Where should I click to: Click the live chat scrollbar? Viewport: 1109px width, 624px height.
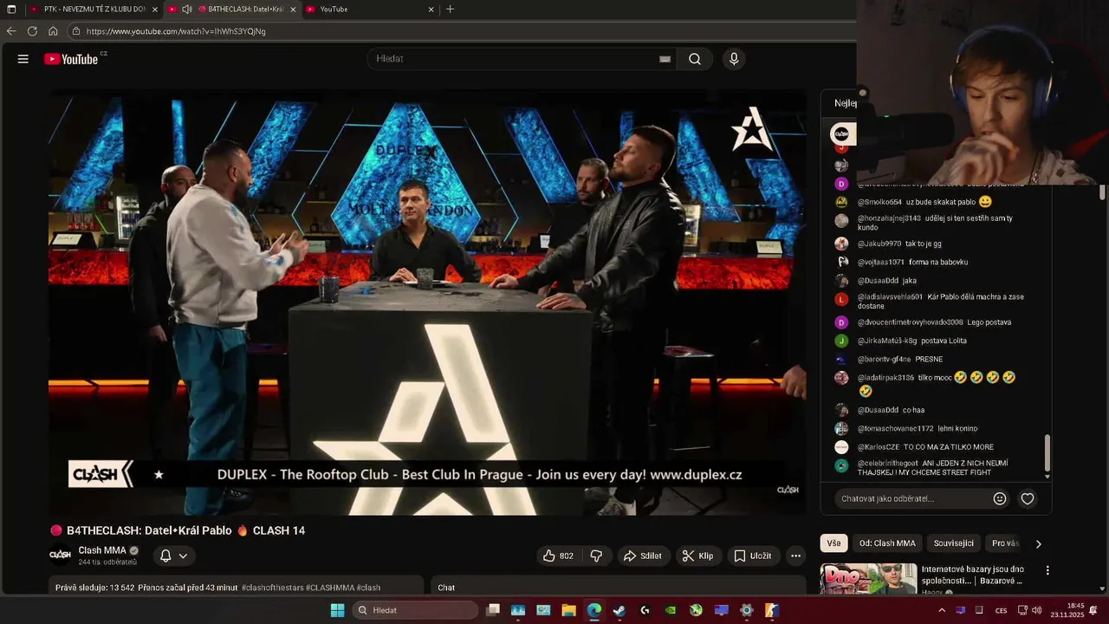(1047, 452)
